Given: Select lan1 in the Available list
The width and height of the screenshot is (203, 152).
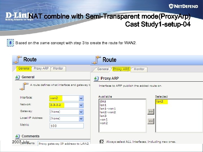Looking at the screenshot, I should pos(103,105).
